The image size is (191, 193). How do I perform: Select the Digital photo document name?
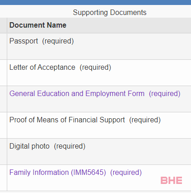click(29, 146)
